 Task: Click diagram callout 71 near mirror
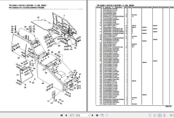click(x=48, y=101)
